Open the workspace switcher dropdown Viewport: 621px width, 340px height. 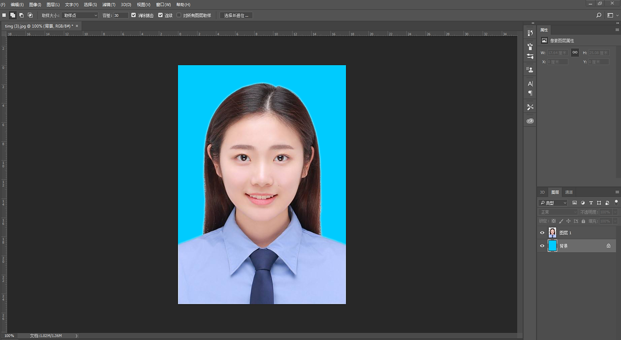(613, 15)
